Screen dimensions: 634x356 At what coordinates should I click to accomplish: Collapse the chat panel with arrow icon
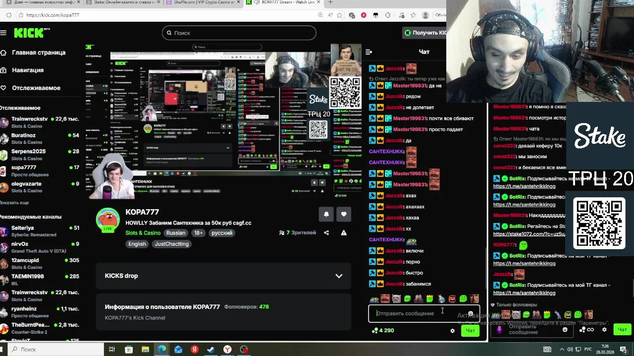pyautogui.click(x=369, y=52)
